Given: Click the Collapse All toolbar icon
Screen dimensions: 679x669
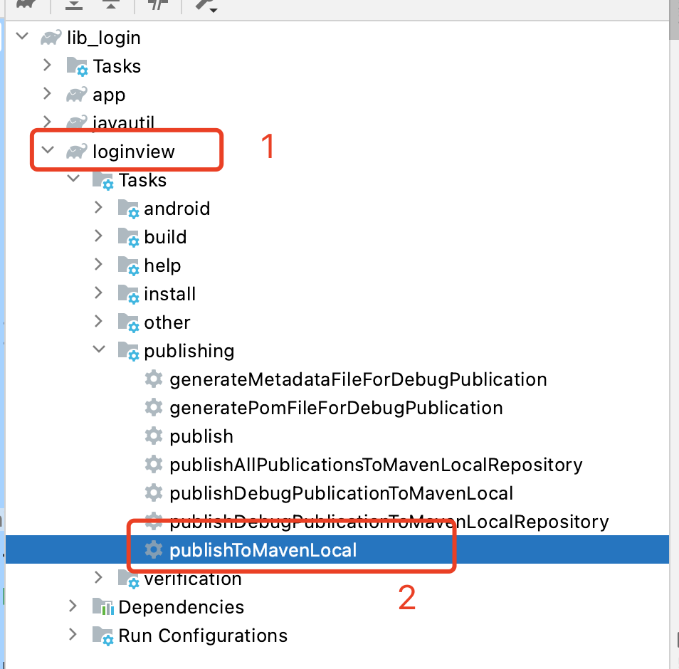Looking at the screenshot, I should [111, 5].
